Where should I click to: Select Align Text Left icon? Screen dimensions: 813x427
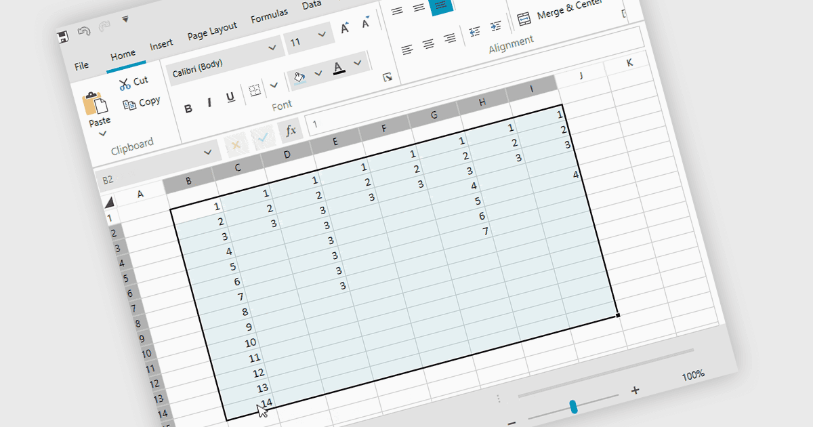point(406,49)
